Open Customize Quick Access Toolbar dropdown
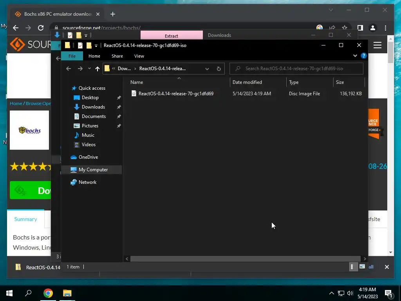Image resolution: width=401 pixels, height=301 pixels. pos(96,46)
